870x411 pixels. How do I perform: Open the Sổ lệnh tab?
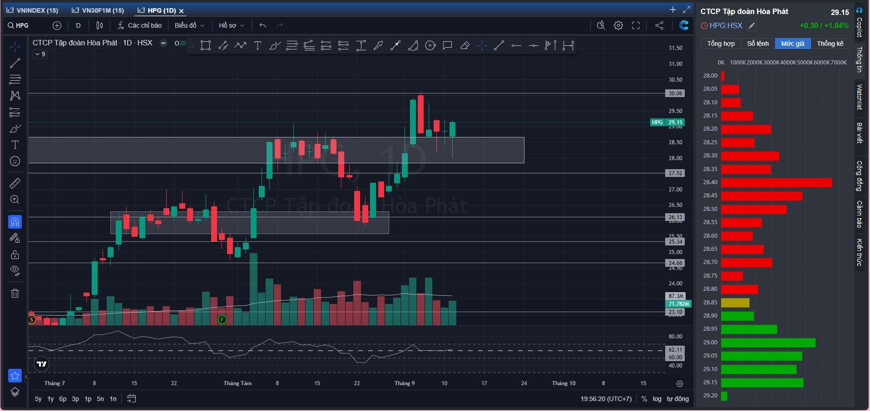(x=758, y=44)
